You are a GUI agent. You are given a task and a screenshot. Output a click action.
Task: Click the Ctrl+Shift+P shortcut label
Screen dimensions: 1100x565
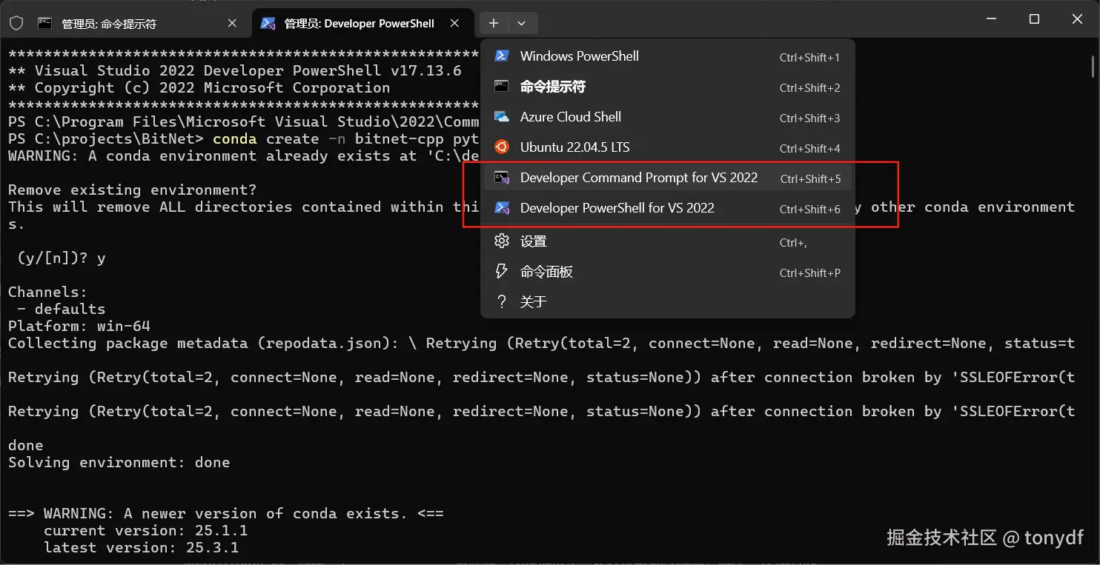(809, 273)
